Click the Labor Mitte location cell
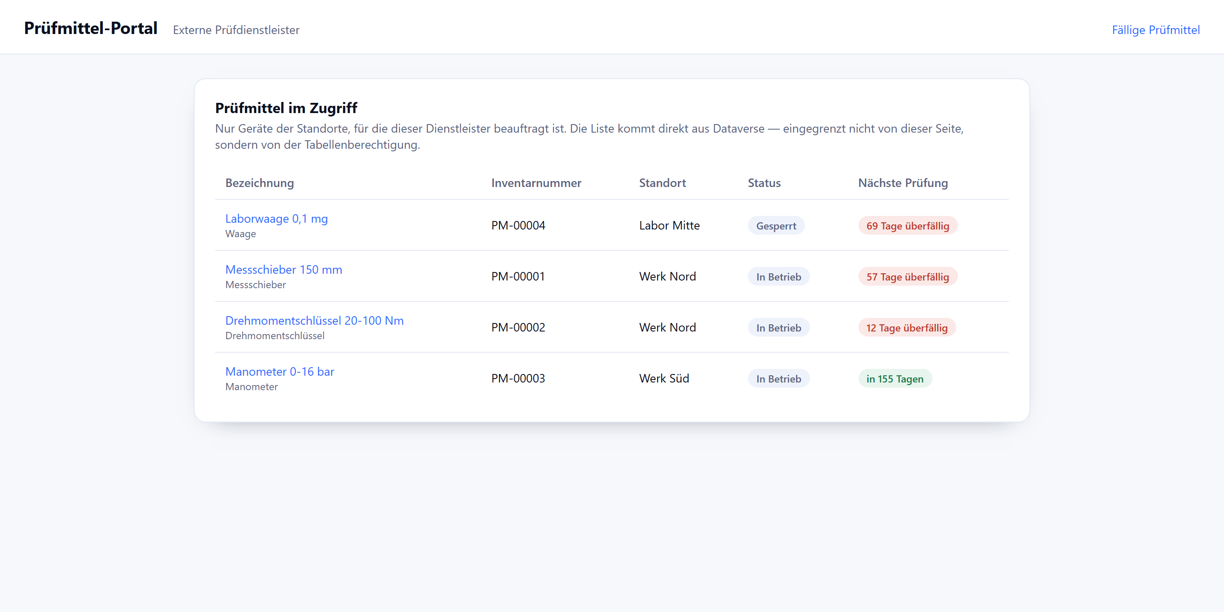The image size is (1224, 612). [669, 225]
